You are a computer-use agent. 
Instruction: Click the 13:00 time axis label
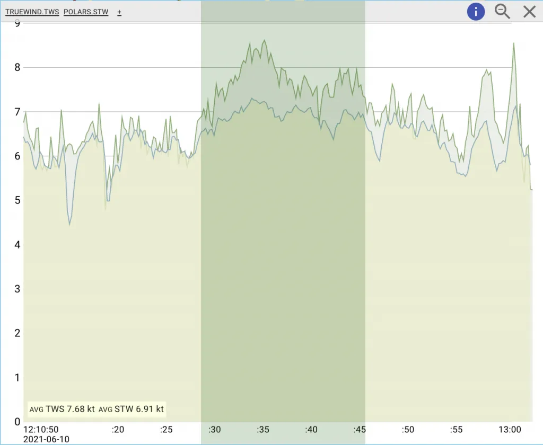pyautogui.click(x=510, y=429)
